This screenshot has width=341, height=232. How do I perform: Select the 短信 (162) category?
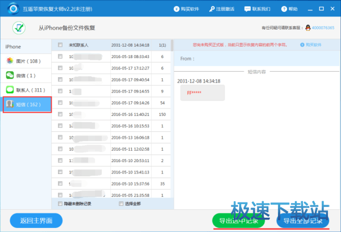point(27,105)
